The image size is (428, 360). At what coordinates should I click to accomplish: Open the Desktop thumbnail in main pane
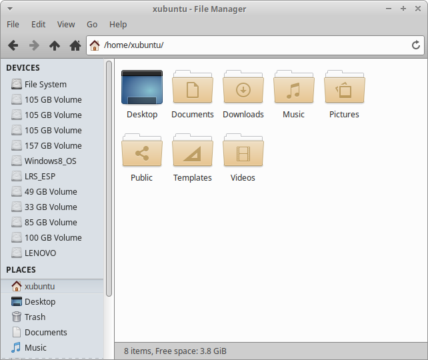click(x=142, y=87)
